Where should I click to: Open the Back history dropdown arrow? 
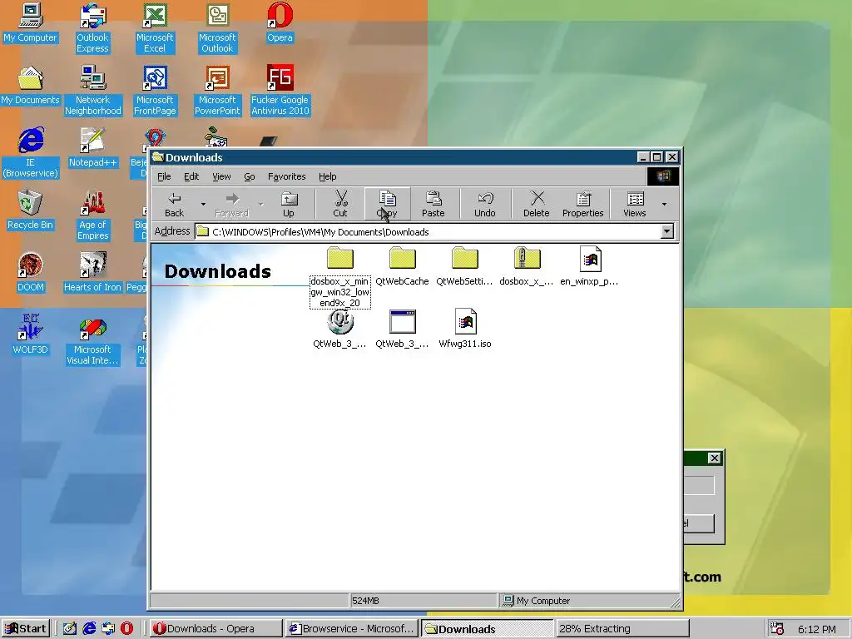[203, 205]
